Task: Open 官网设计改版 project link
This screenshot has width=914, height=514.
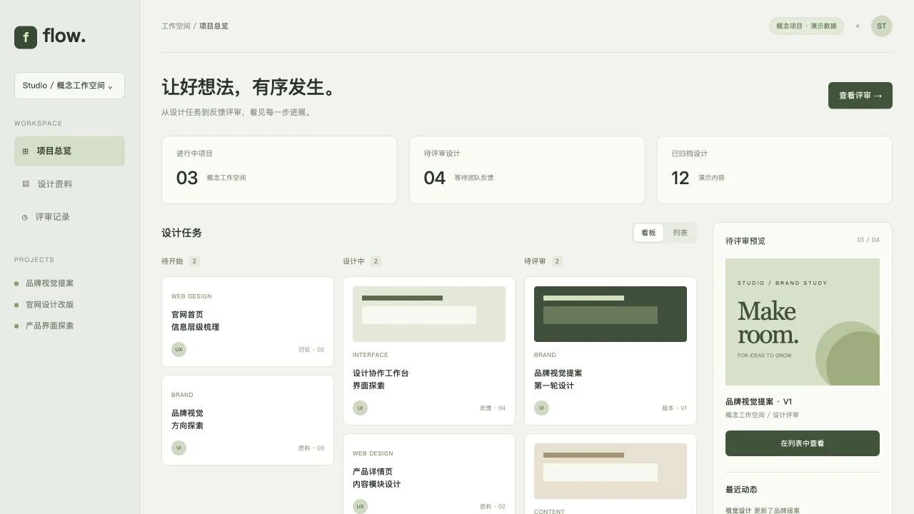Action: pyautogui.click(x=50, y=305)
